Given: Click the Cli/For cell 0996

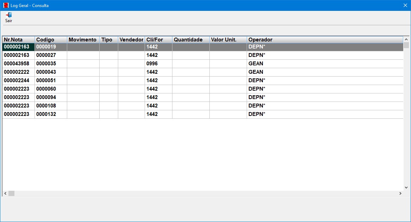Looking at the screenshot, I should pos(158,64).
